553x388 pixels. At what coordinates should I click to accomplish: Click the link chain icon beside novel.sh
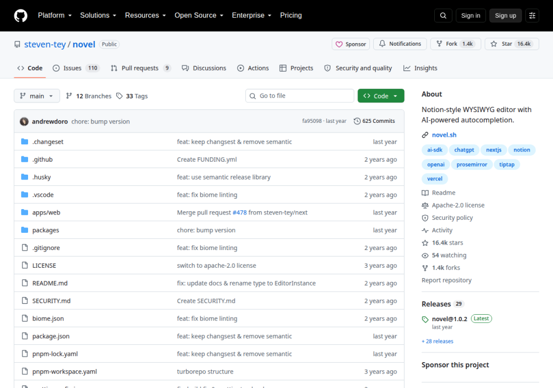(425, 135)
